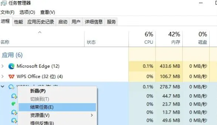This screenshot has width=217, height=125.
Task: Choose 折叠(P) in context menu
Action: 57,91
